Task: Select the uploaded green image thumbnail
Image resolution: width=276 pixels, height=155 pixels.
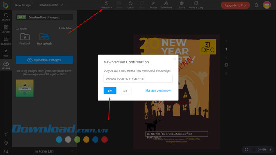Action: click(x=25, y=88)
